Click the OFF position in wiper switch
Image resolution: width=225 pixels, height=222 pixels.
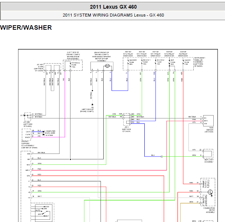point(40,214)
